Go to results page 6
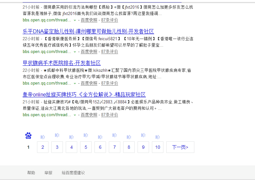 click(x=100, y=147)
